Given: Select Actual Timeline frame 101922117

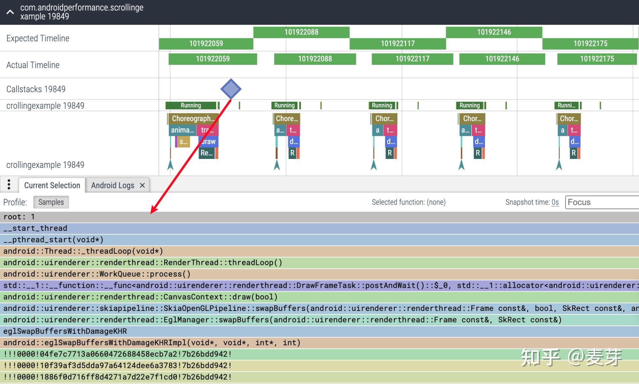Looking at the screenshot, I should coord(412,59).
